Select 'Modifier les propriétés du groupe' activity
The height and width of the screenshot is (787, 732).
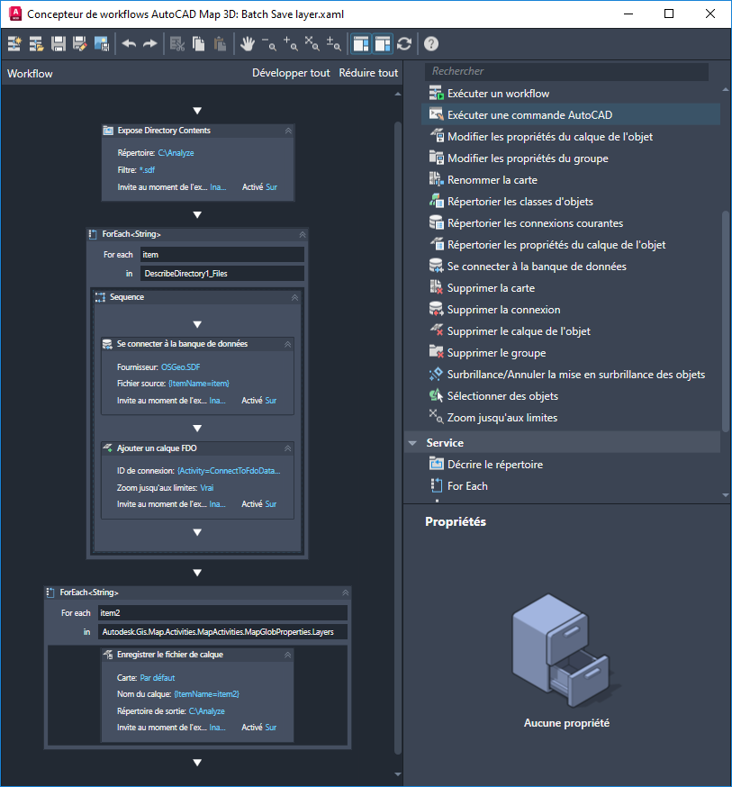pos(519,158)
